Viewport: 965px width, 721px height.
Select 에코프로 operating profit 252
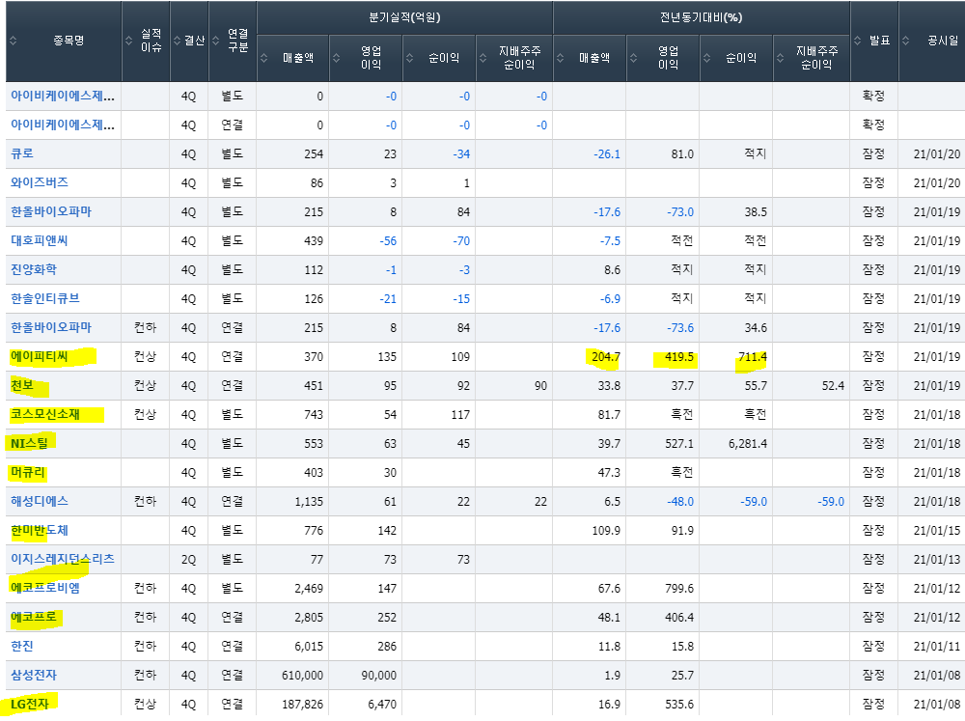[387, 618]
